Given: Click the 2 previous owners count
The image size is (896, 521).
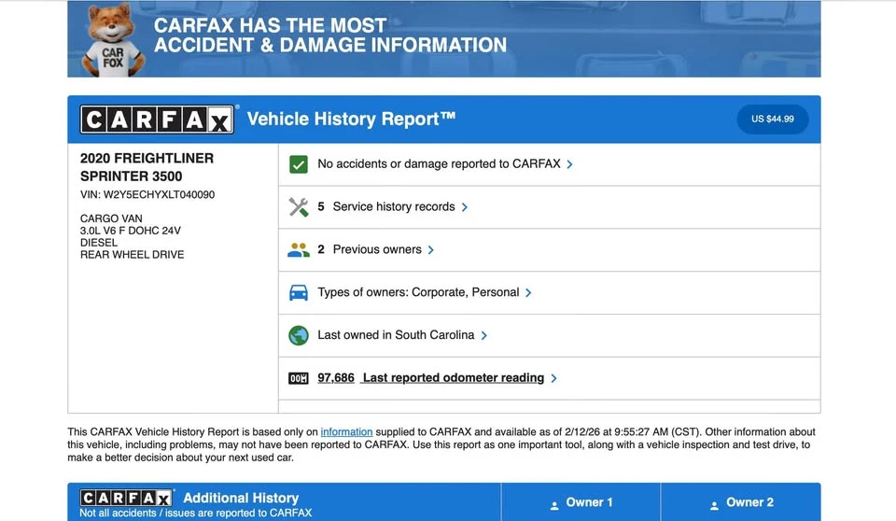Looking at the screenshot, I should [321, 249].
